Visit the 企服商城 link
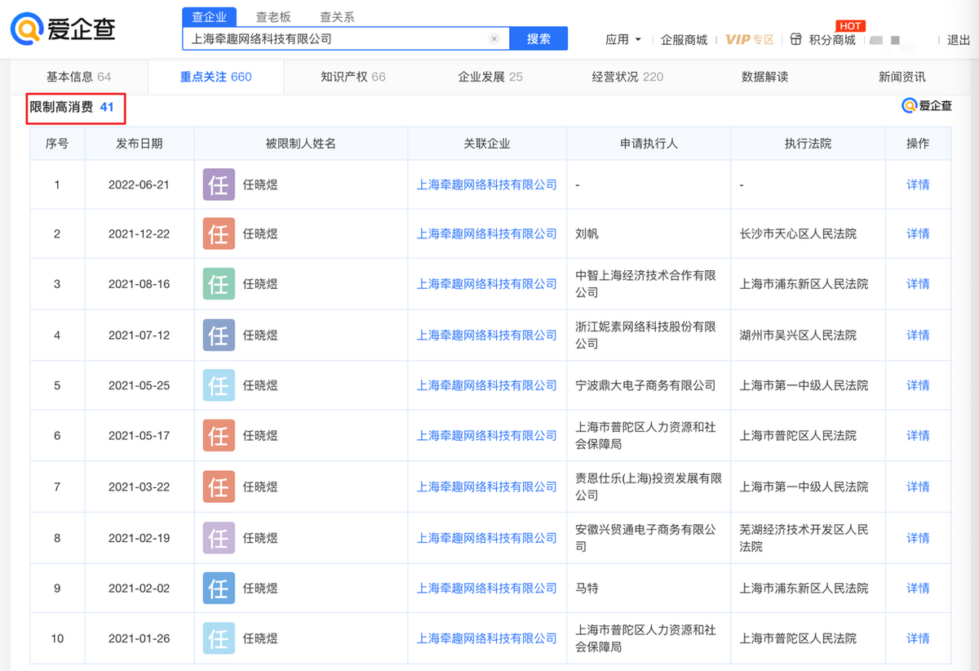The width and height of the screenshot is (979, 671). pos(685,39)
